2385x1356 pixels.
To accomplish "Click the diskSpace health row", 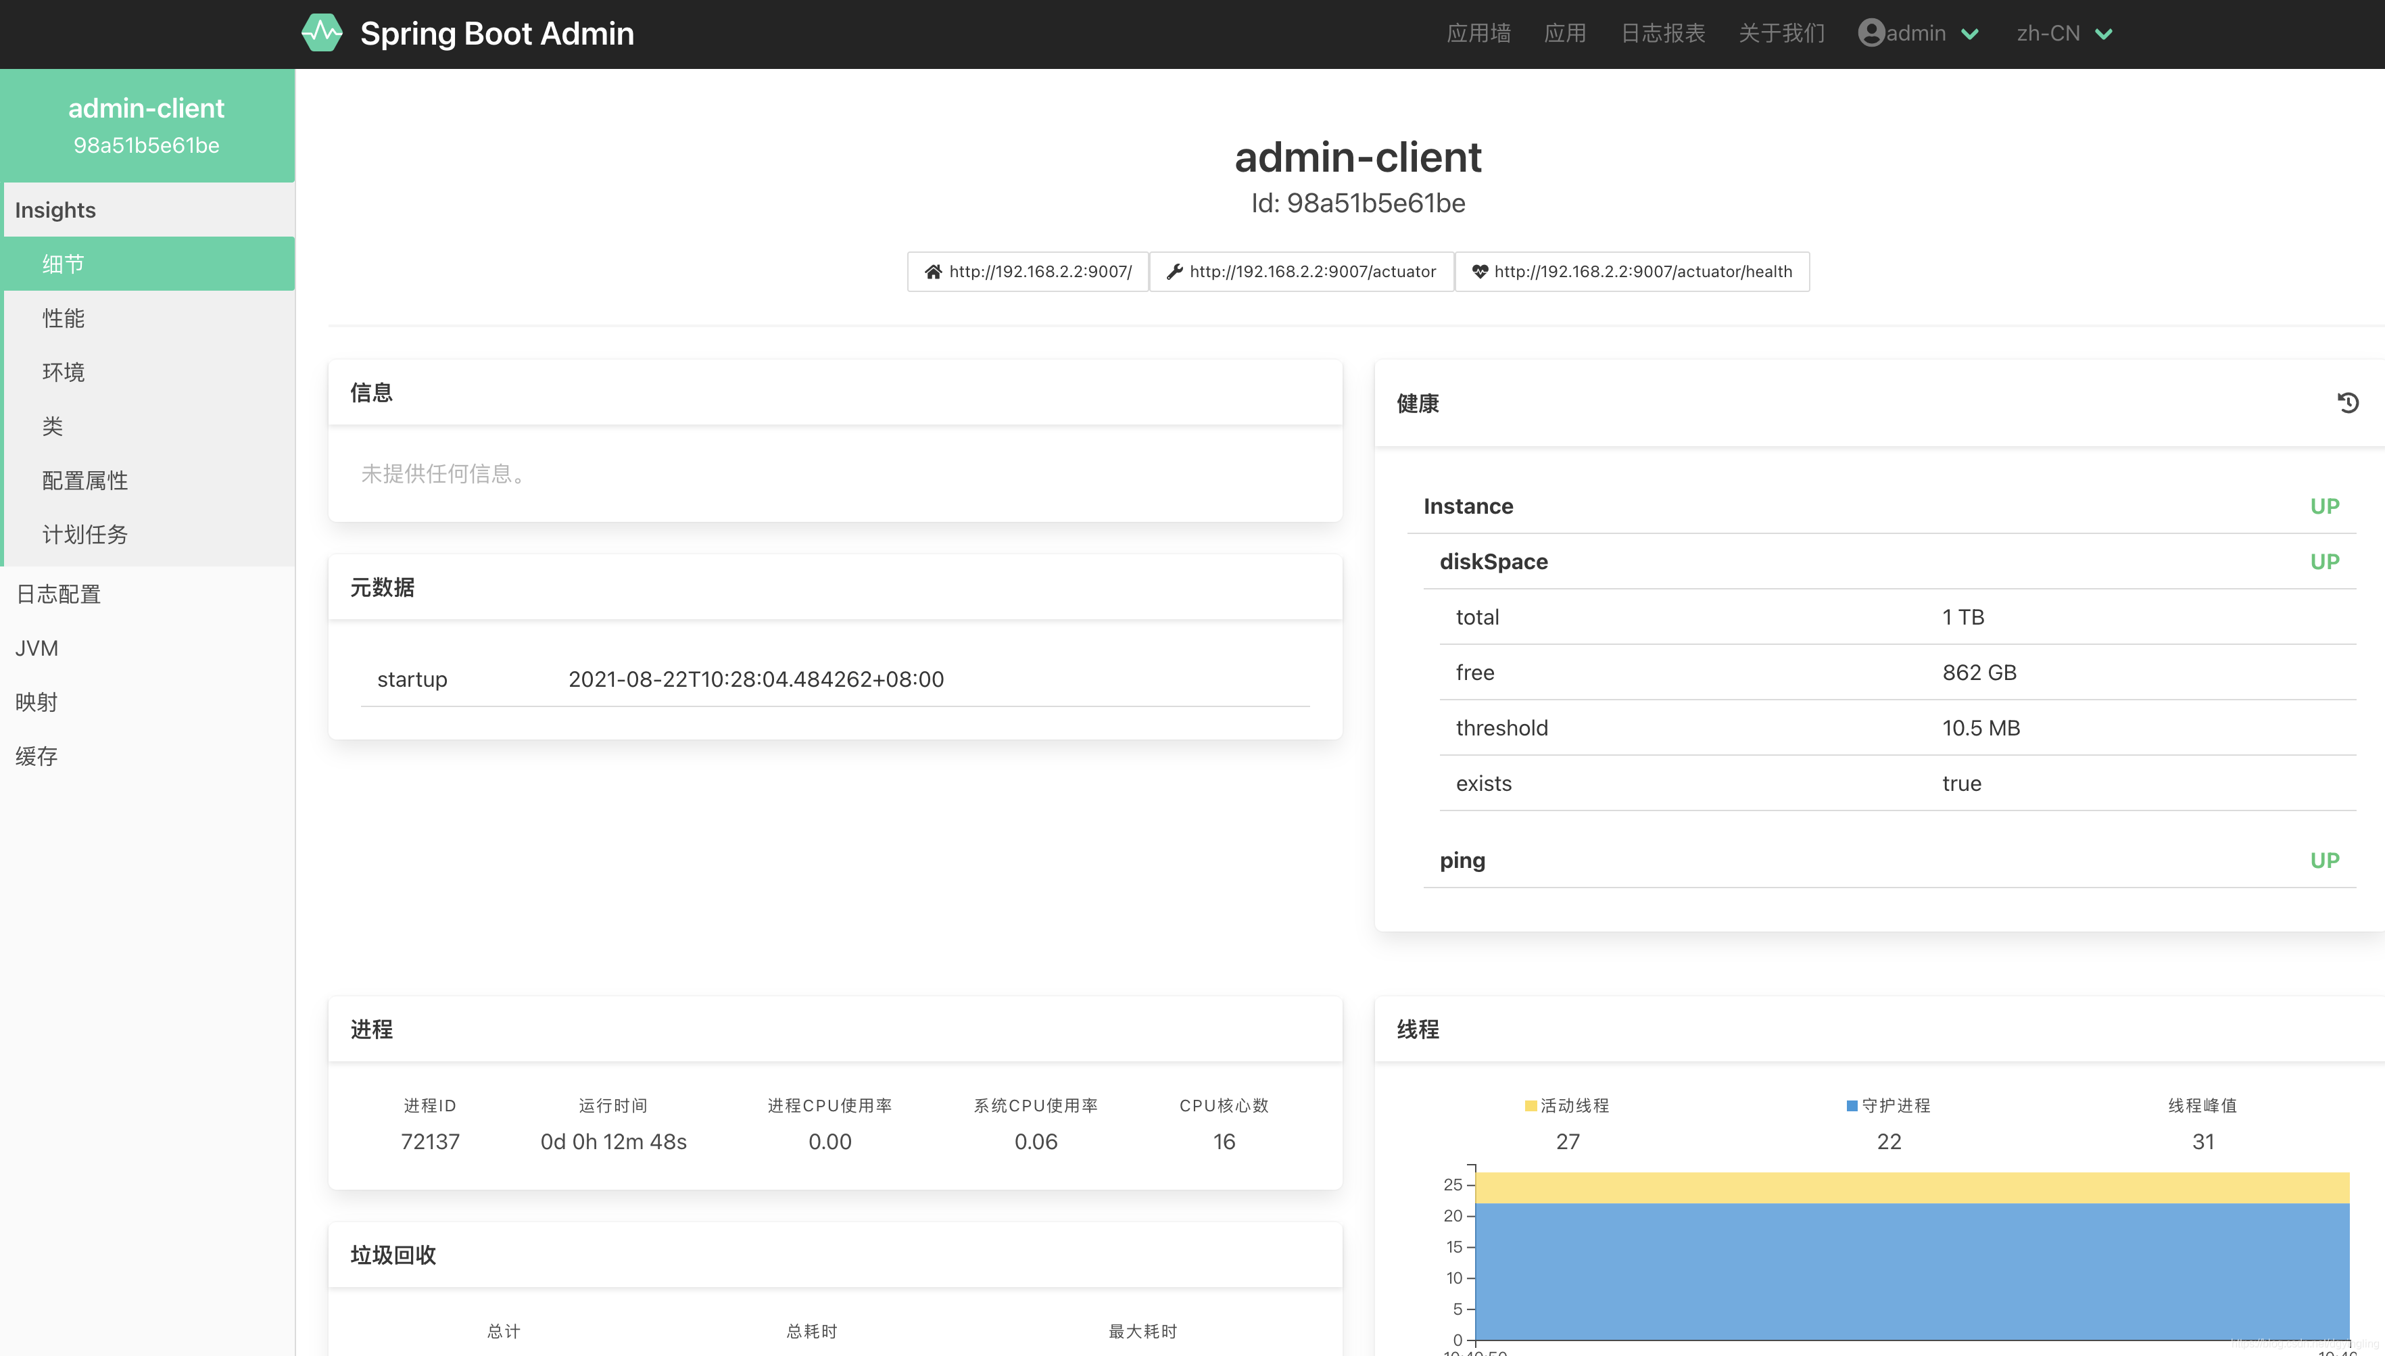I will click(1494, 562).
